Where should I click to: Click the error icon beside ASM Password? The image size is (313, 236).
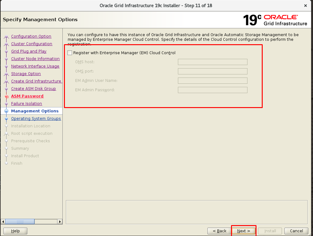pos(6,97)
